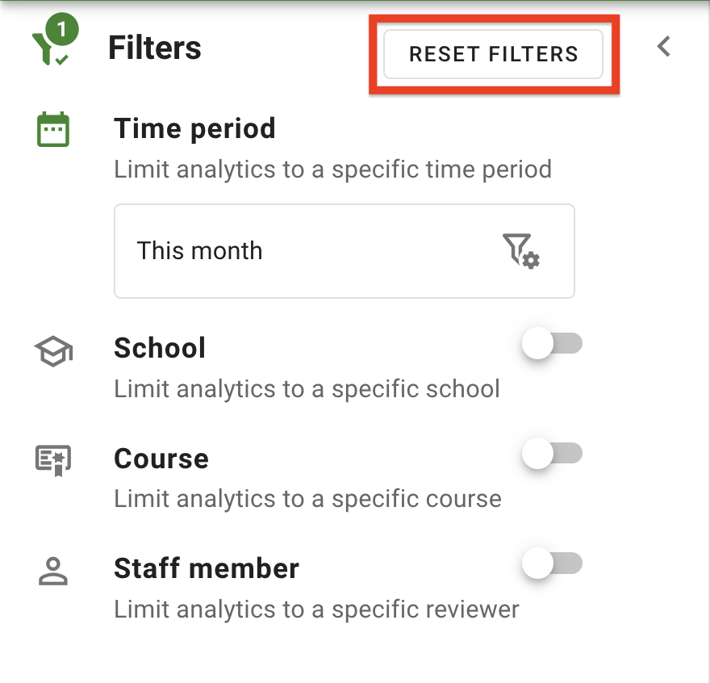Collapse the Filters panel with the chevron
The width and height of the screenshot is (710, 683).
click(663, 48)
